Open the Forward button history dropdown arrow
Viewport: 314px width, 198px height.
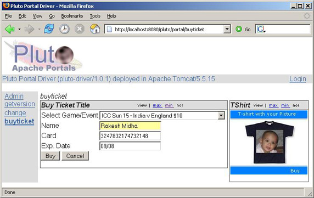pos(40,30)
